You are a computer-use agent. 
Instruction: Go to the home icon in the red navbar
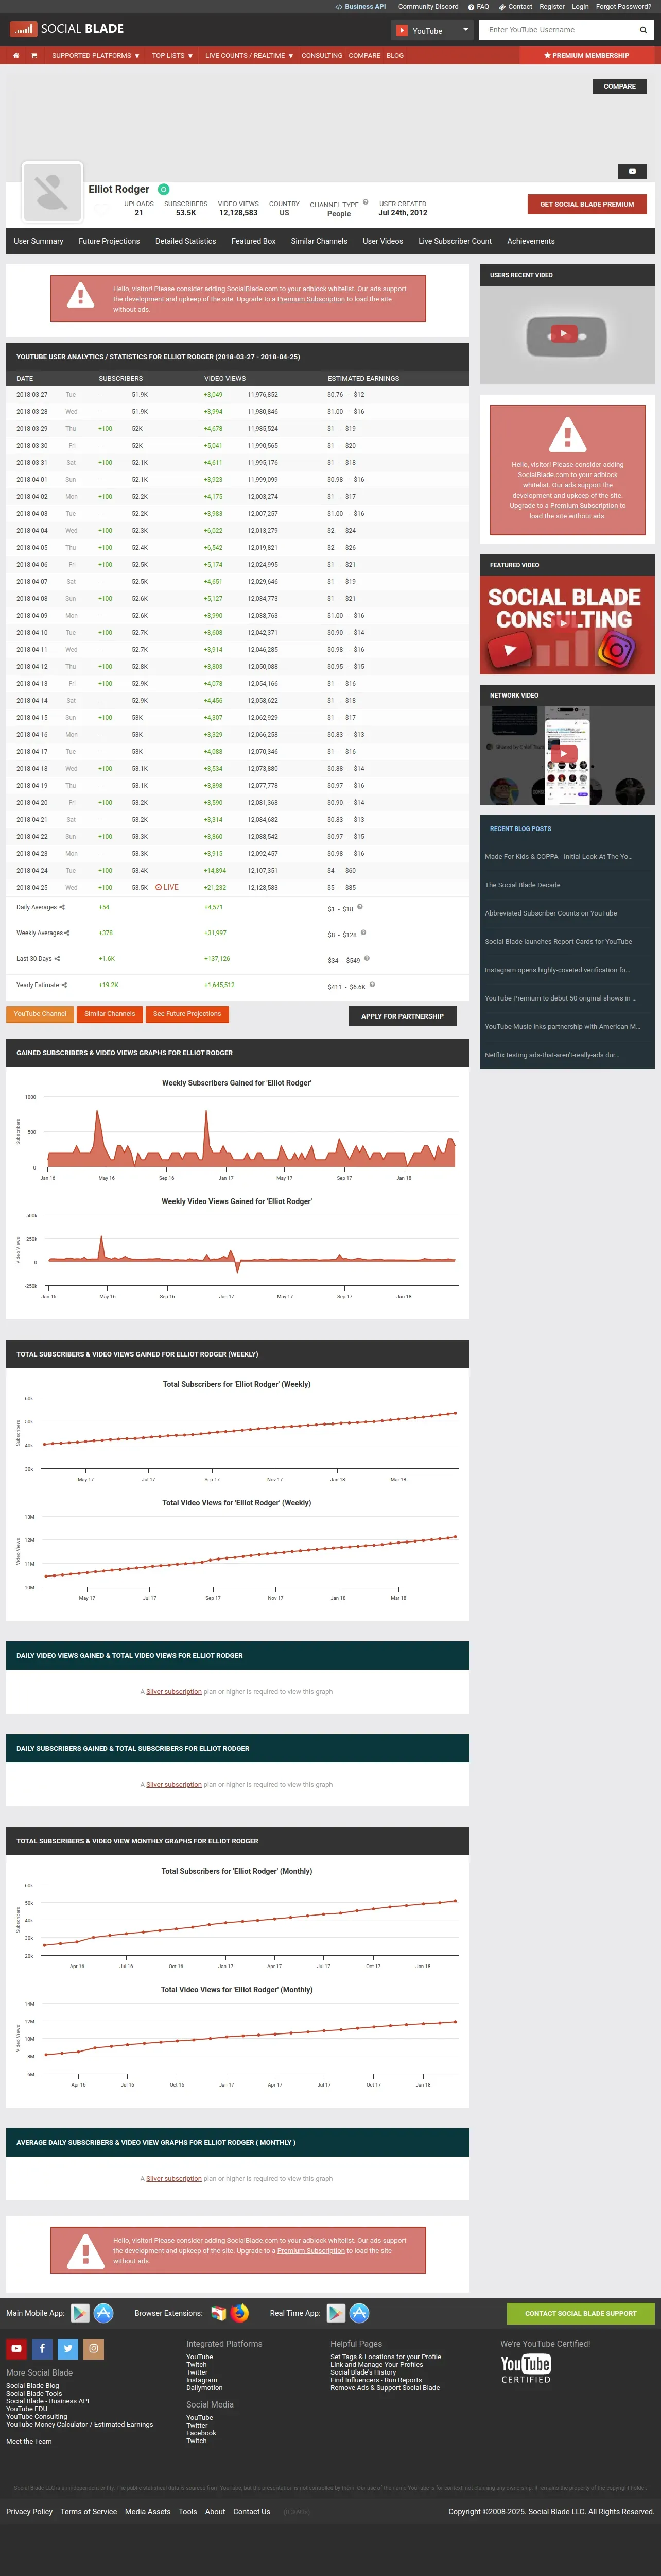pos(16,56)
